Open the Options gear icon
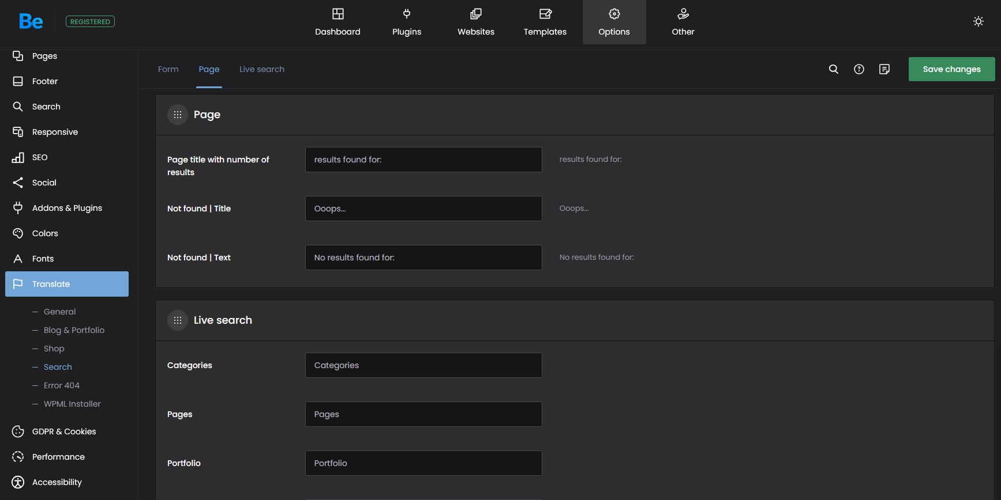1001x500 pixels. (614, 14)
